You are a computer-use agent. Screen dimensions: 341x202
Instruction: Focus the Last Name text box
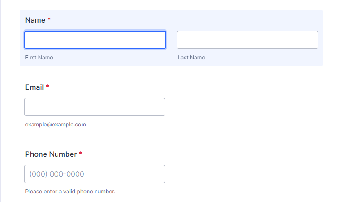[x=247, y=40]
